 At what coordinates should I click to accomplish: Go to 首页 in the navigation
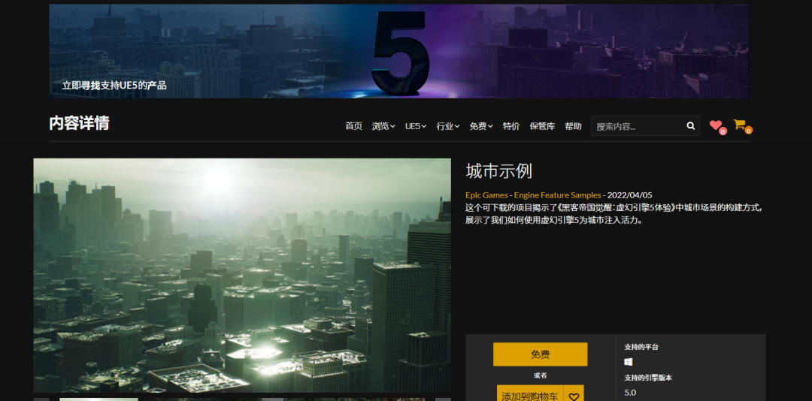tap(353, 126)
